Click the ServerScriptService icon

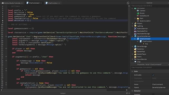click(x=135, y=36)
